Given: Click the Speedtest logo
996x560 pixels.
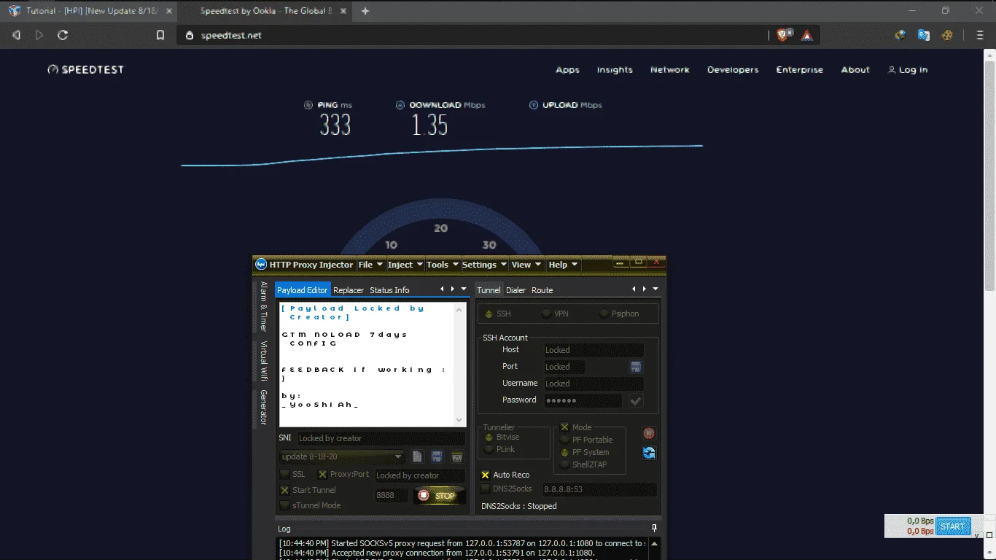Looking at the screenshot, I should (85, 69).
